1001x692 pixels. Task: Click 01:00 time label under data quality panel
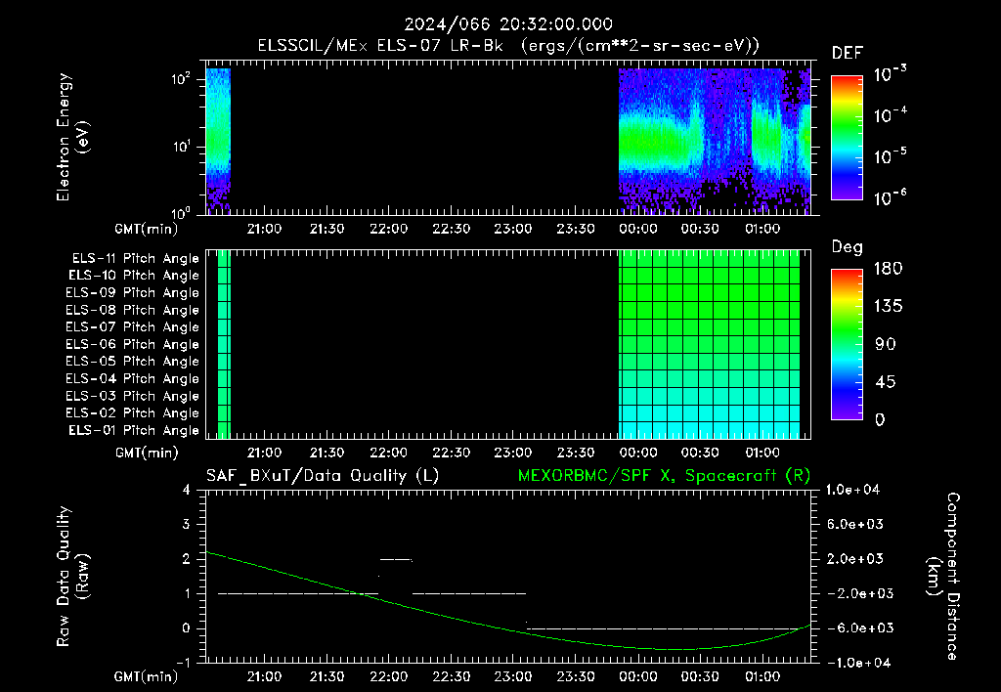click(762, 676)
